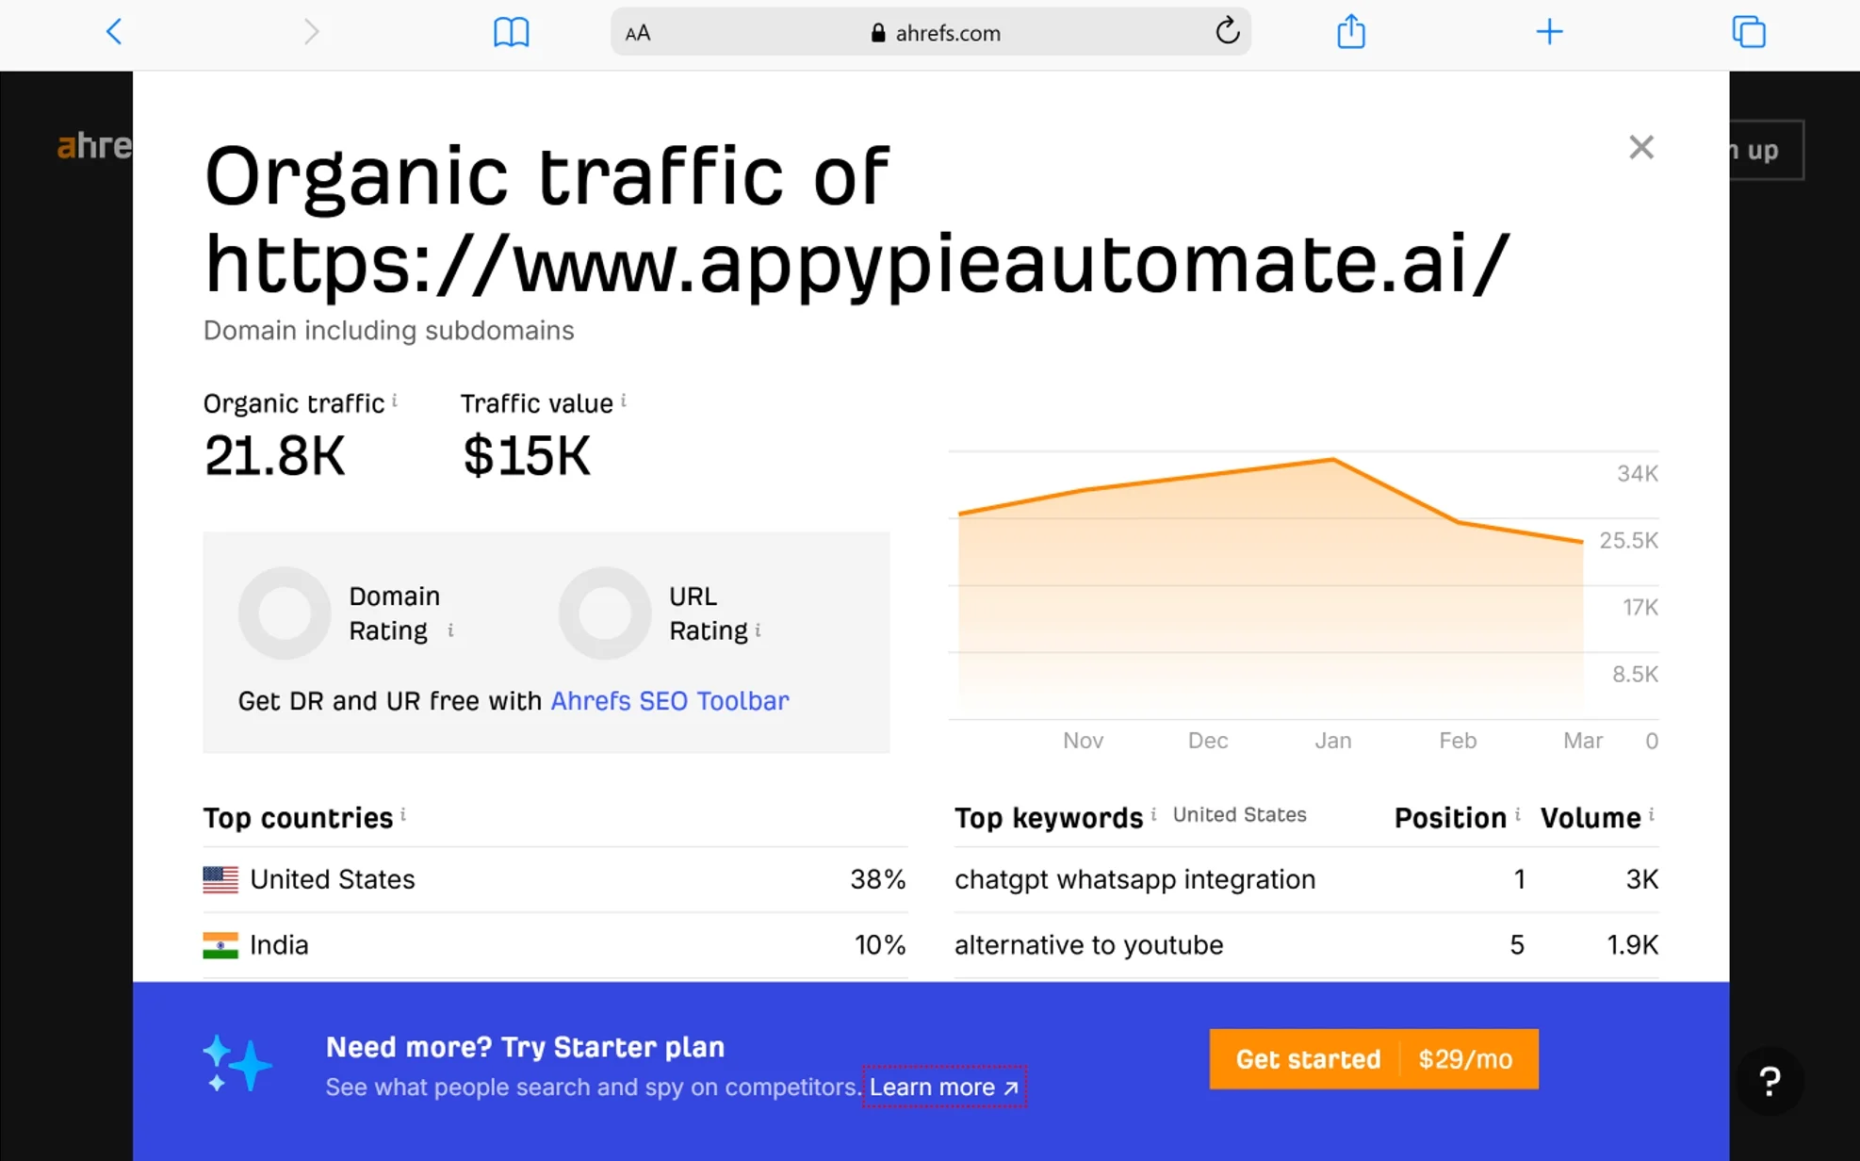The width and height of the screenshot is (1860, 1161).
Task: Click keyword 'chatgpt whatsapp integration'
Action: coord(1134,879)
